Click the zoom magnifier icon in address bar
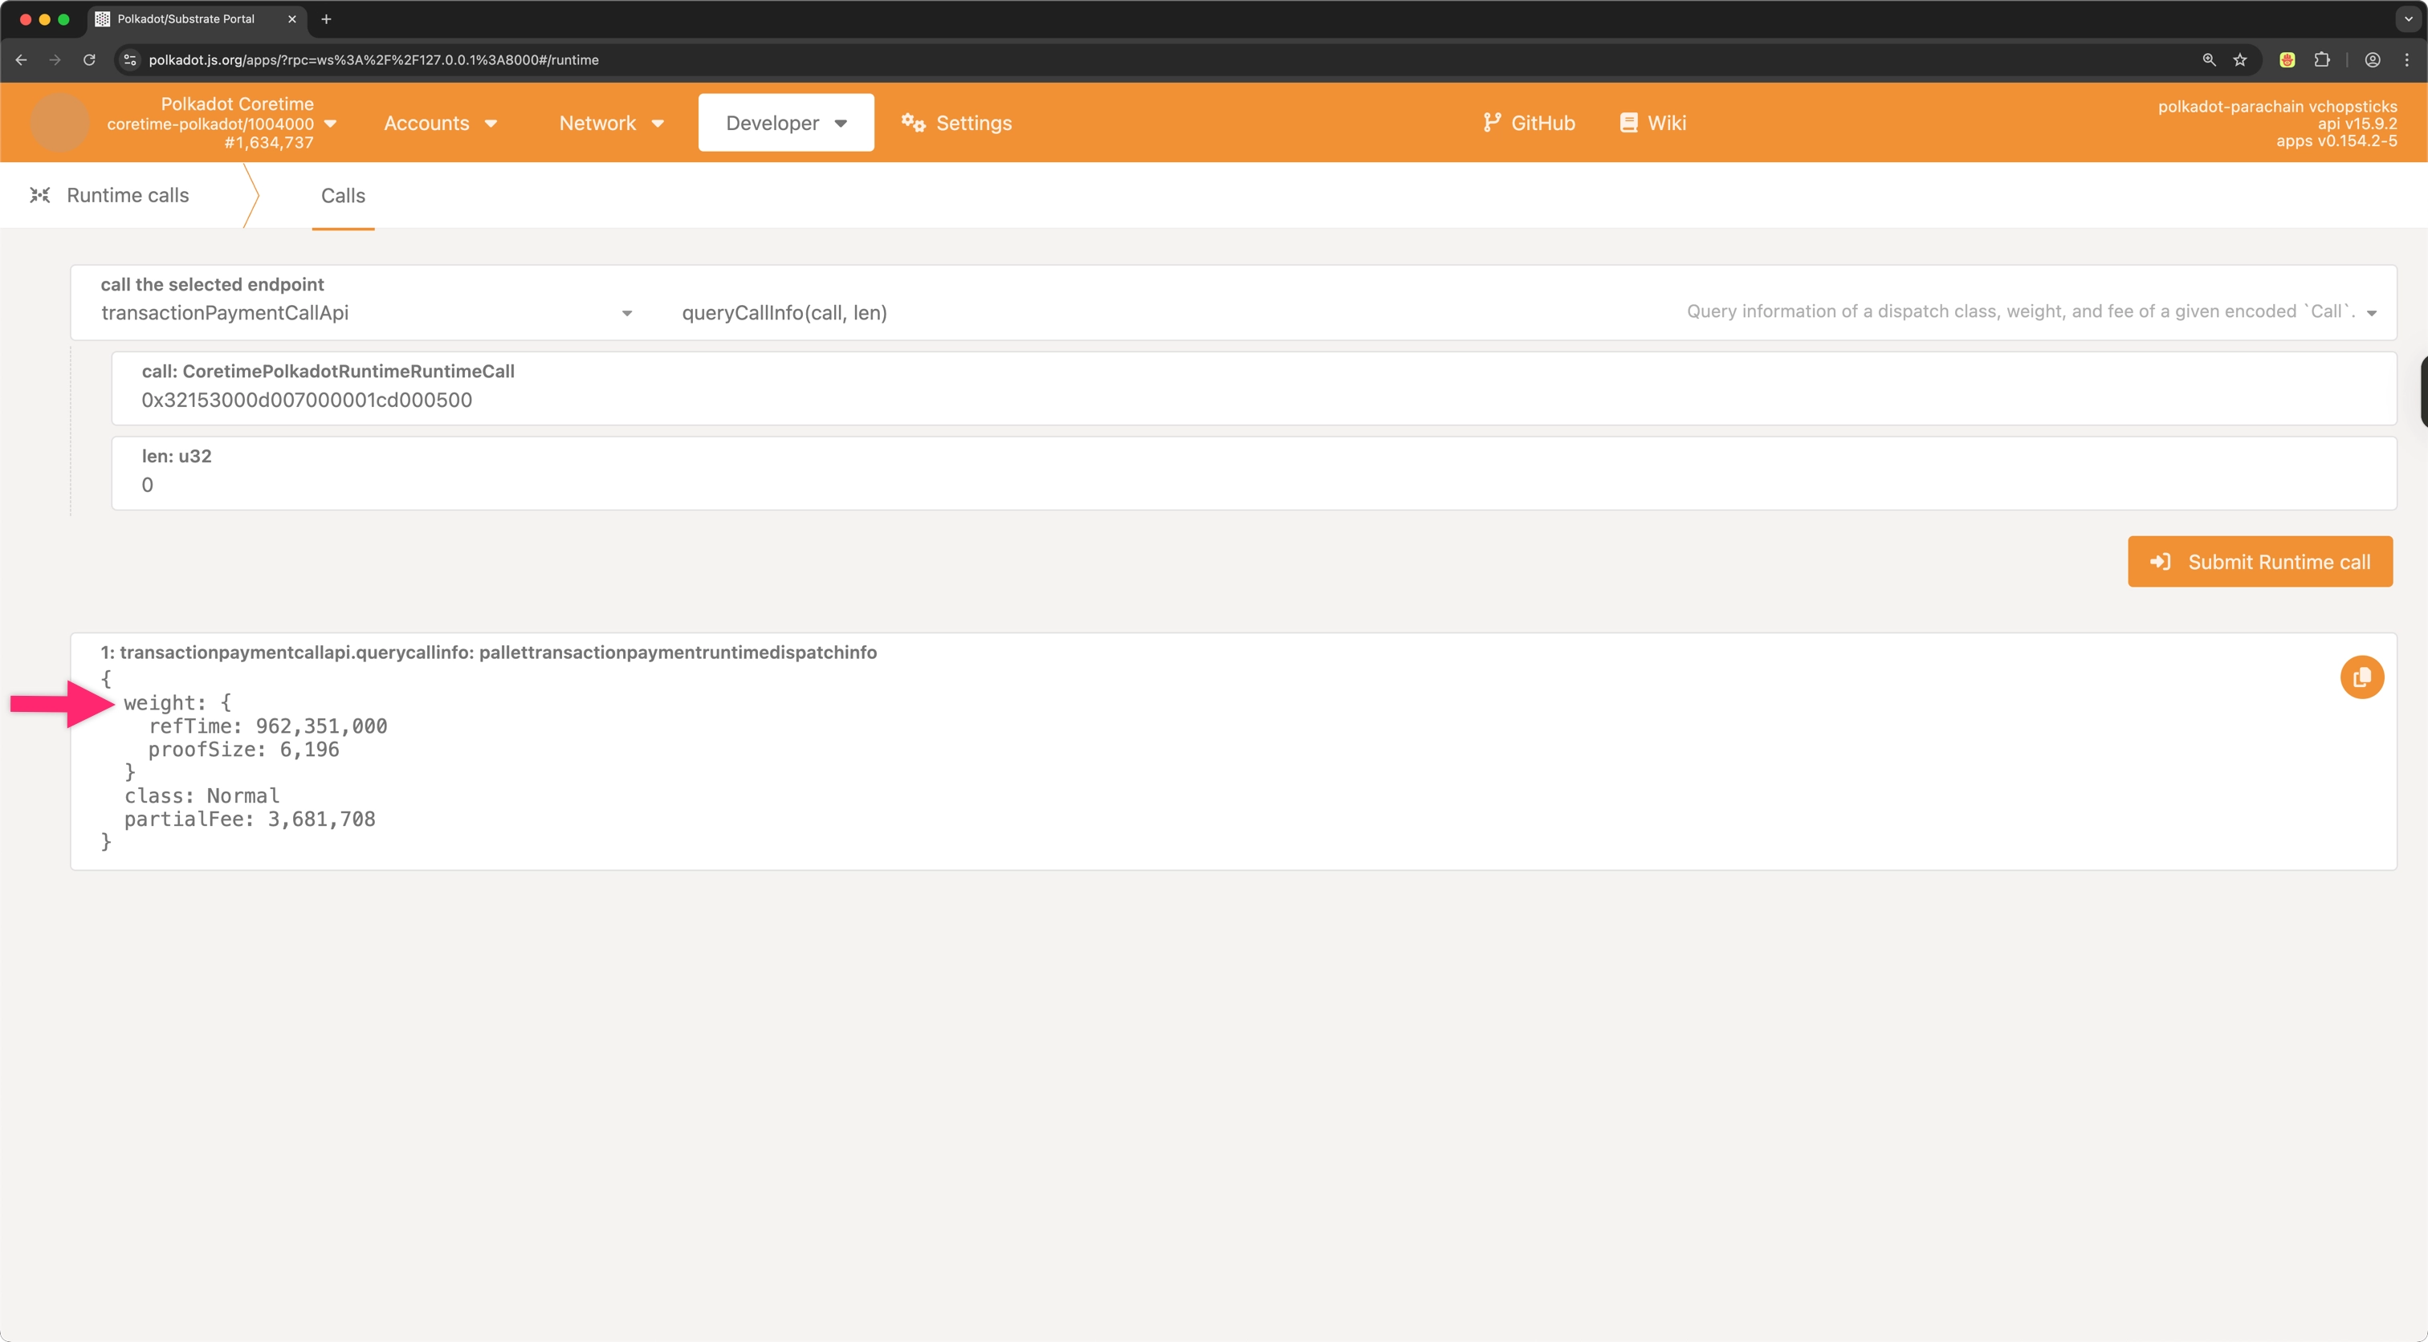 tap(2208, 59)
